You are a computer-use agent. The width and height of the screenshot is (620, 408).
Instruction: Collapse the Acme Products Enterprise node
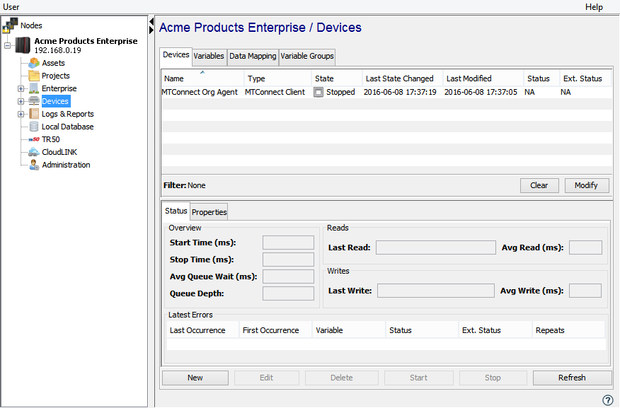(8, 45)
